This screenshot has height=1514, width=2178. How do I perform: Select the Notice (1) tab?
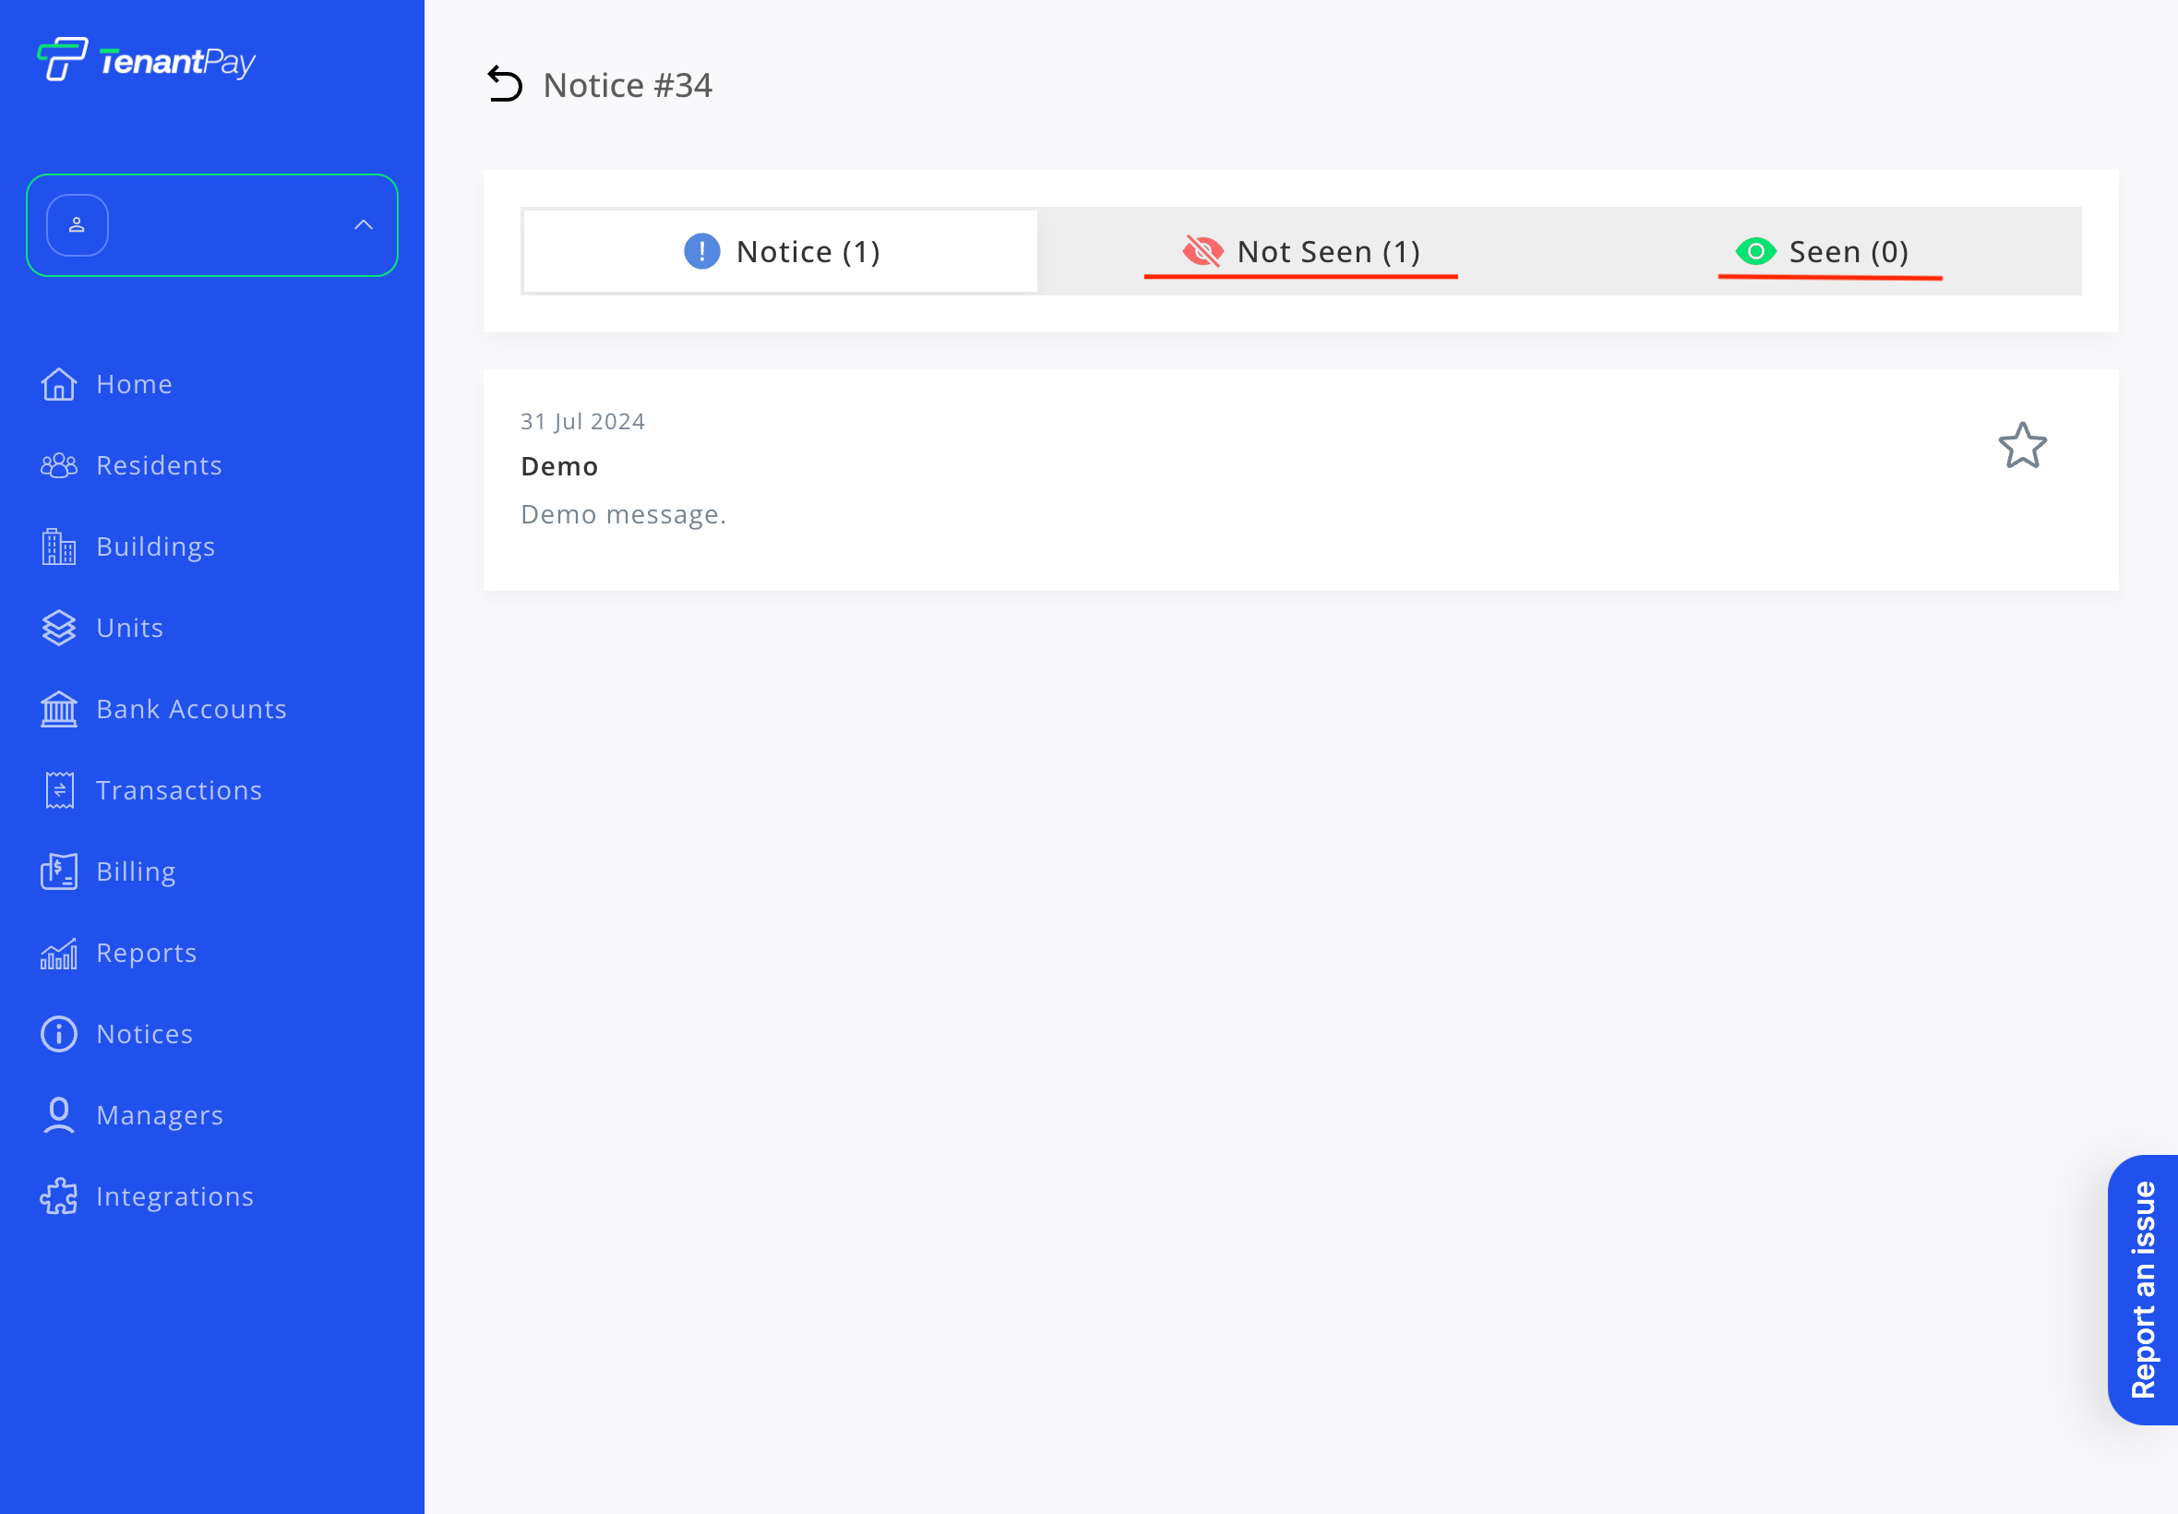781,251
